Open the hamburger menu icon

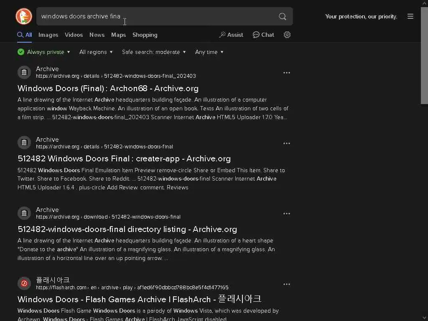click(x=410, y=16)
